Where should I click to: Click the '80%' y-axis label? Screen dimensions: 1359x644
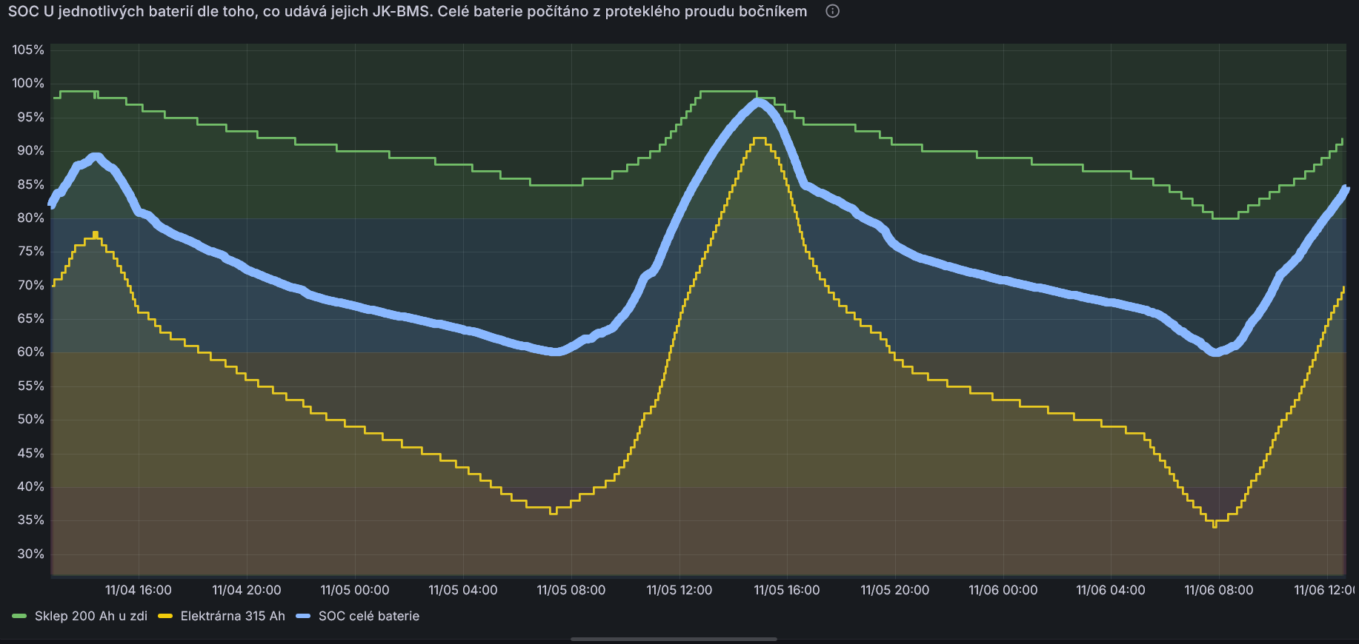point(31,218)
